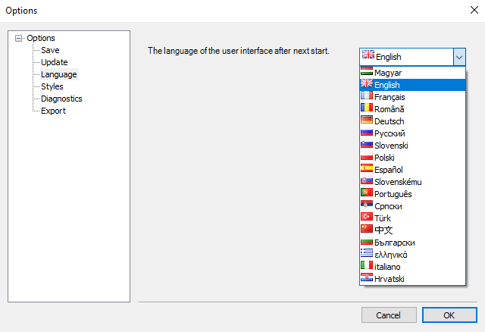Open the Export options entry
Screen dimensions: 485x332
pos(53,111)
